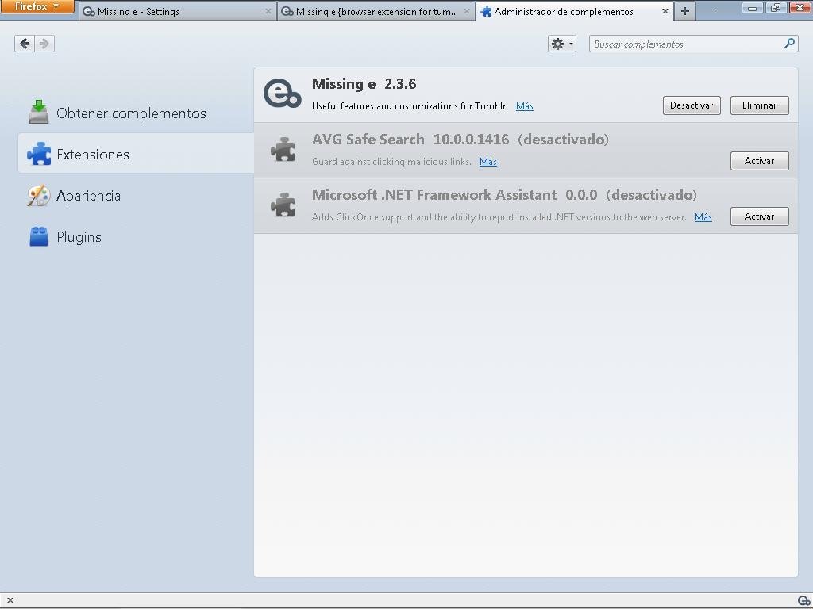Close the Missing e browser extension tab

click(467, 11)
